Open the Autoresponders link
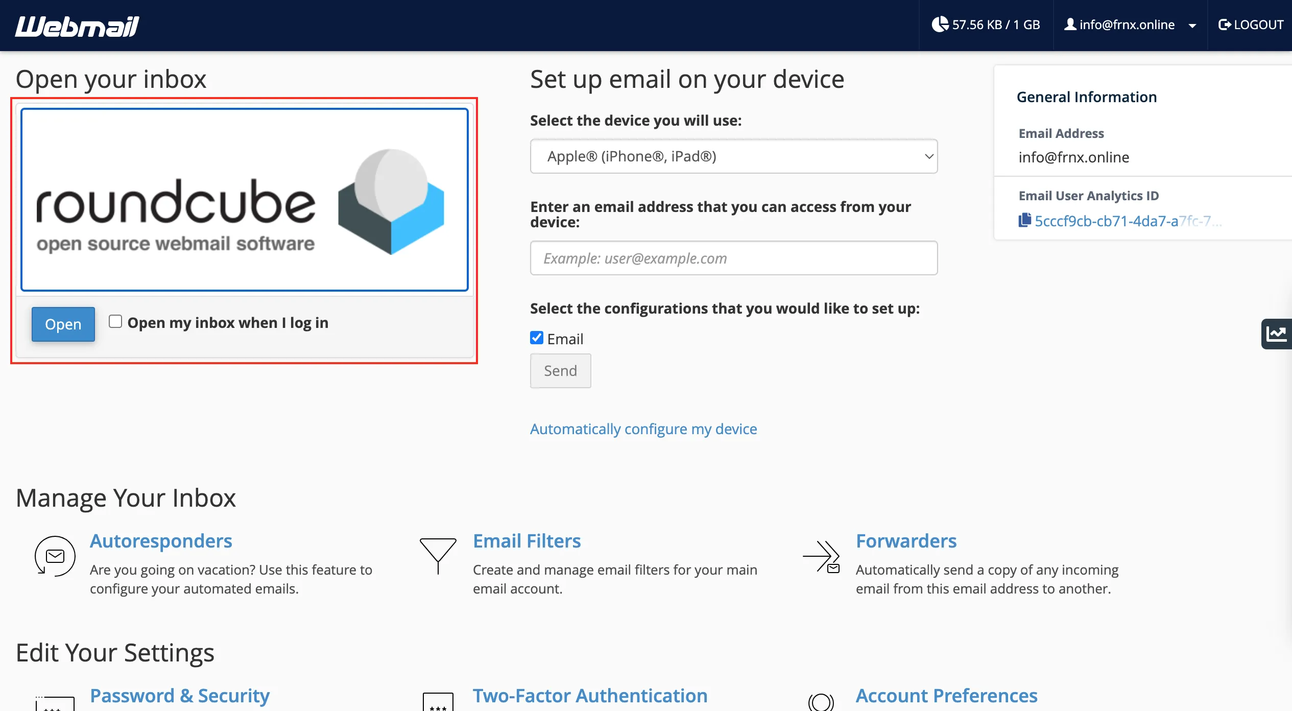 click(161, 541)
